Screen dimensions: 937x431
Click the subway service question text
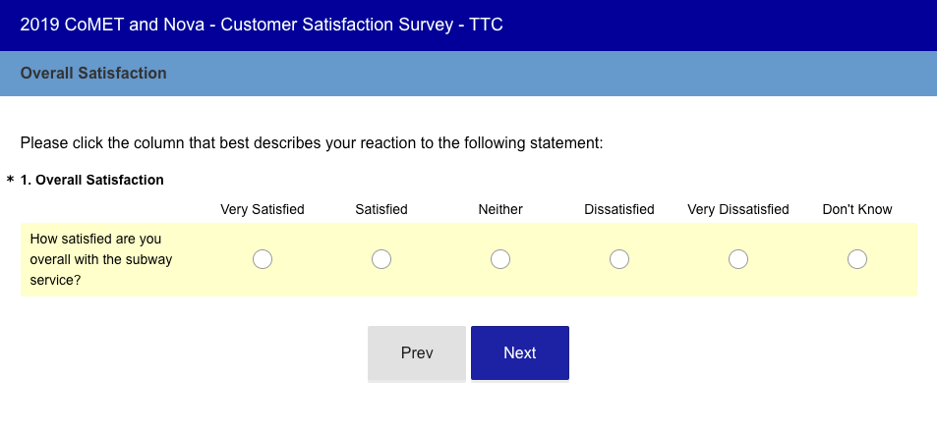tap(101, 259)
